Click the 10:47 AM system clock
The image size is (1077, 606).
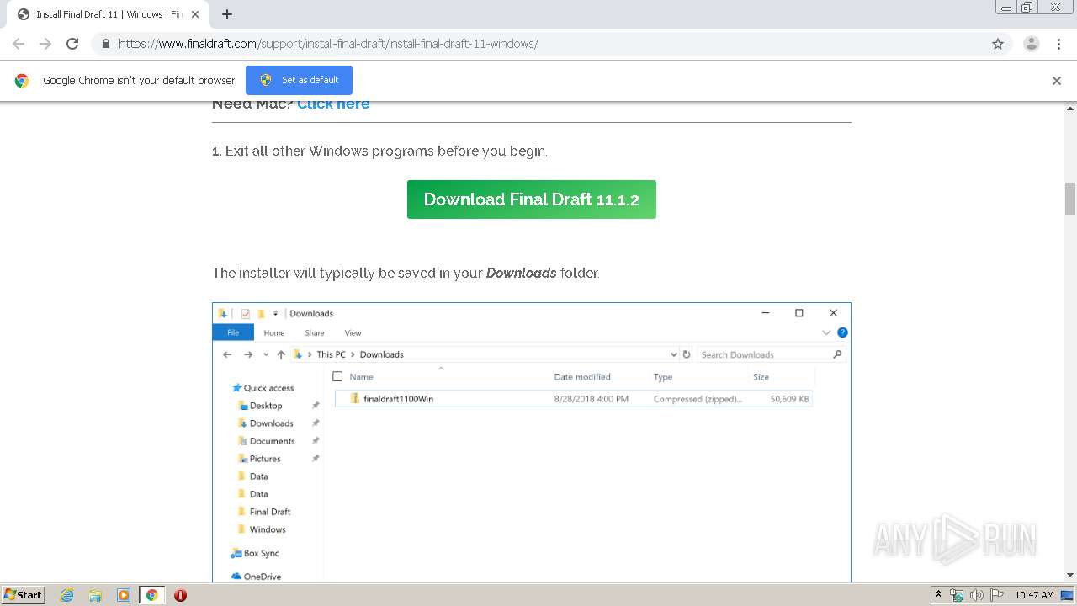1034,595
